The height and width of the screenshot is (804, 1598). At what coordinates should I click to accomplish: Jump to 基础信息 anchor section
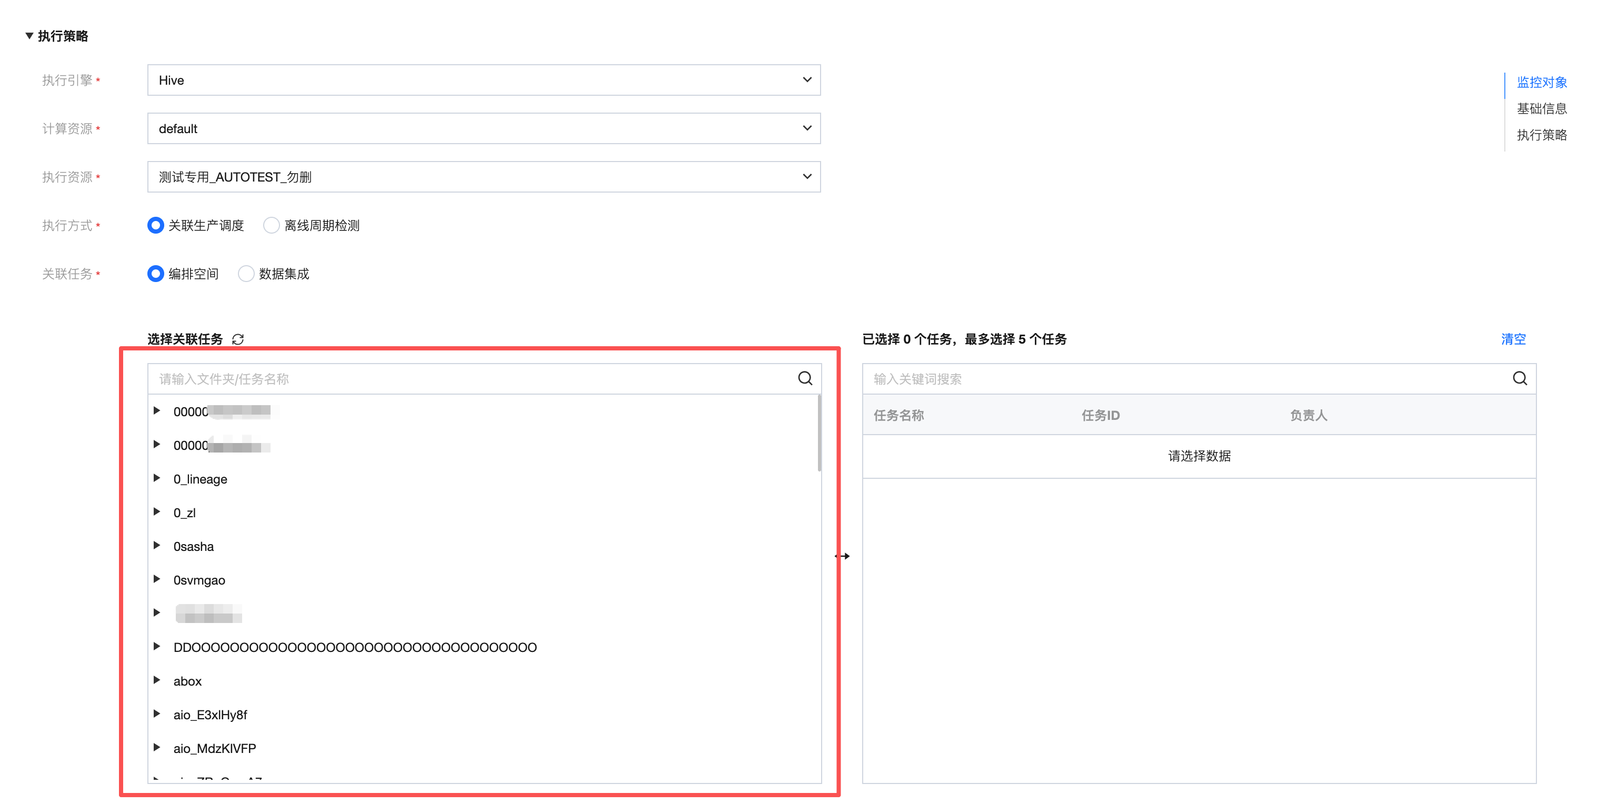[x=1541, y=108]
